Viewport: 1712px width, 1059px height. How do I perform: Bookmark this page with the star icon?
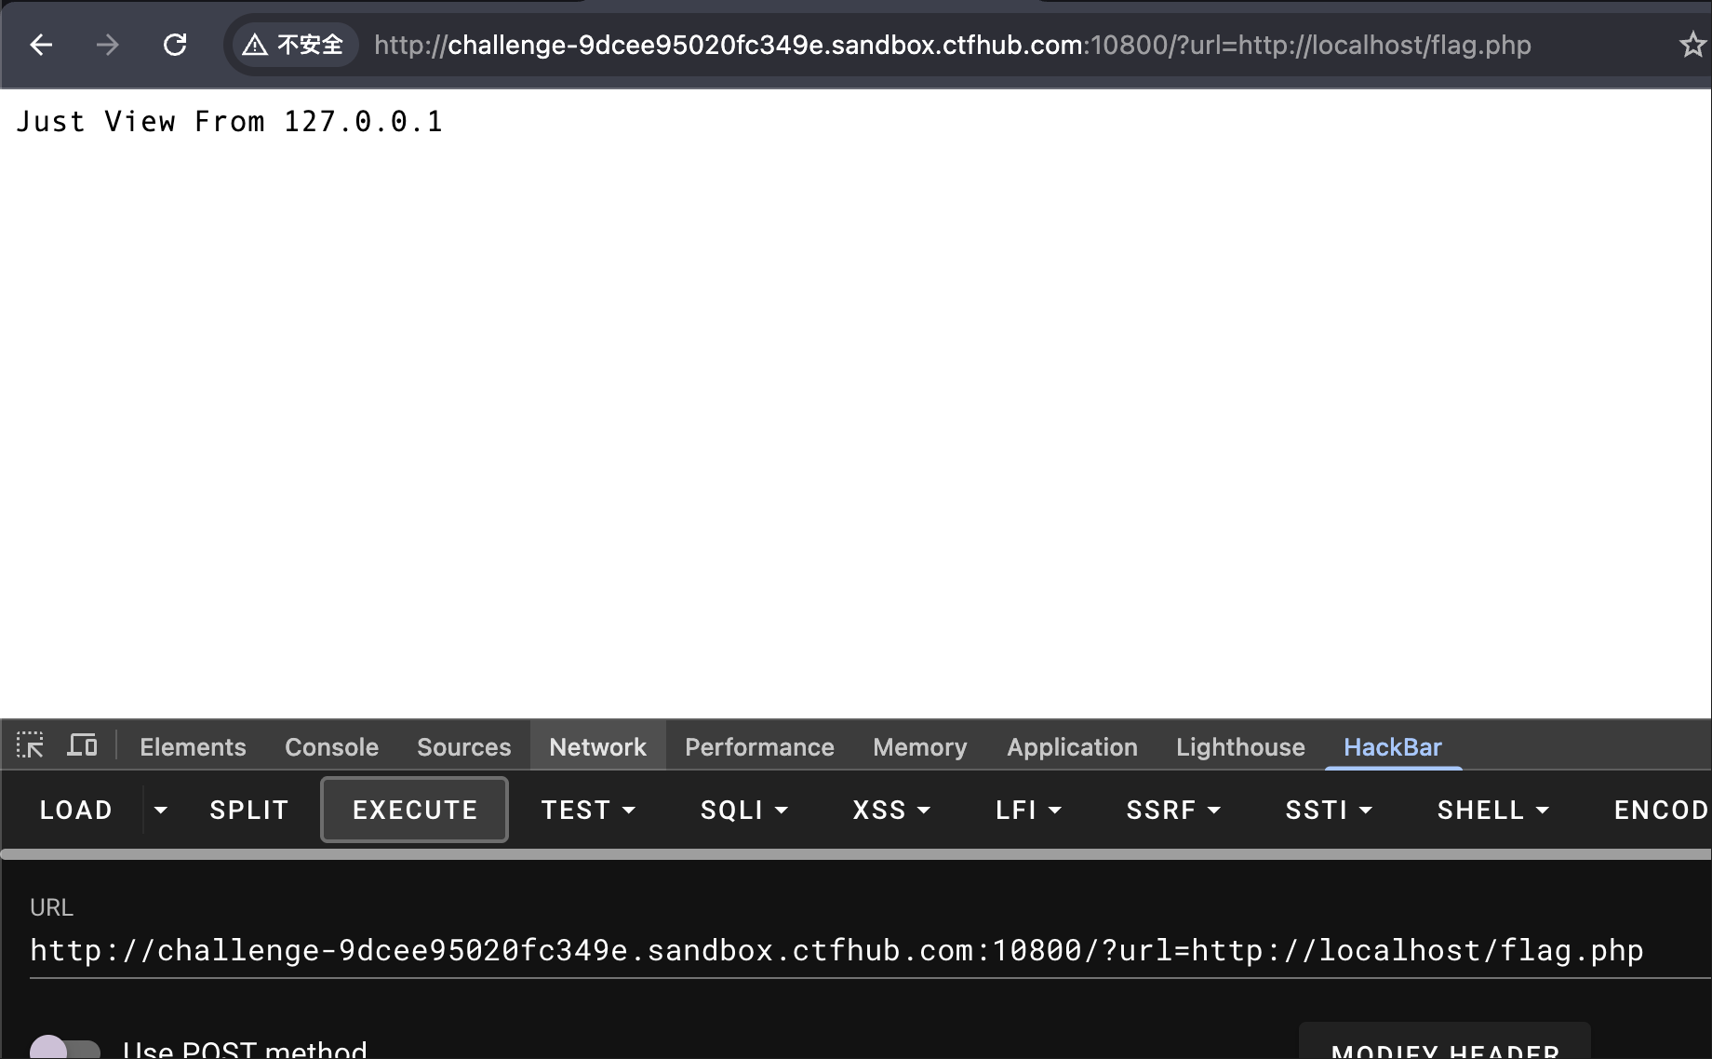click(1692, 45)
